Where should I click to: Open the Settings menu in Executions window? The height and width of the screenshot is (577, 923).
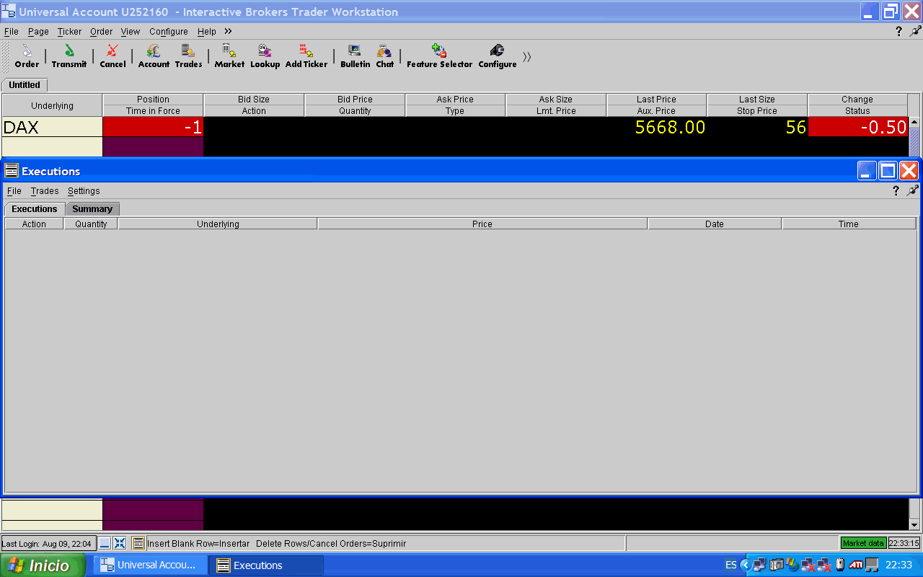click(84, 191)
